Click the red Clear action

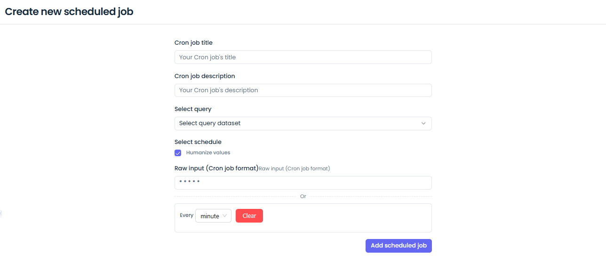(249, 215)
